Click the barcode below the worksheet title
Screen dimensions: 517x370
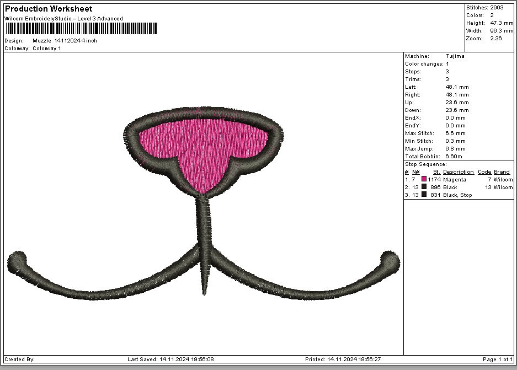tap(81, 29)
